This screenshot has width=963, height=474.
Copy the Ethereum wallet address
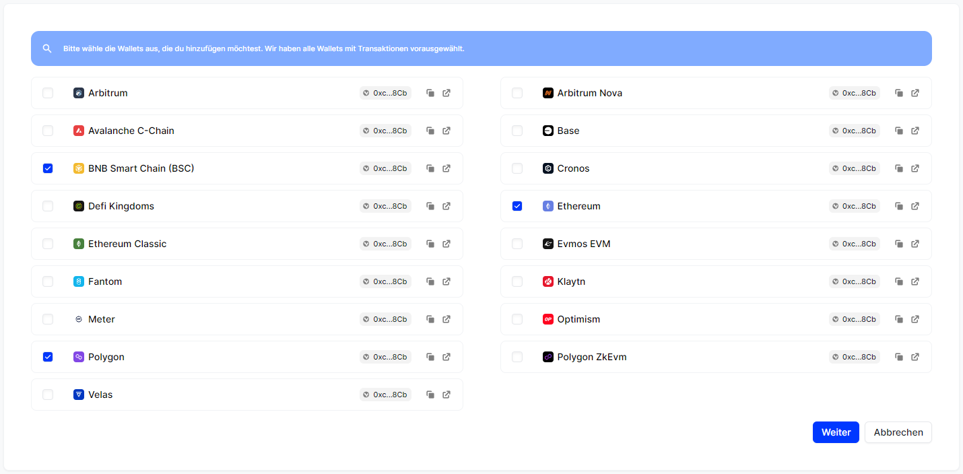click(x=899, y=206)
